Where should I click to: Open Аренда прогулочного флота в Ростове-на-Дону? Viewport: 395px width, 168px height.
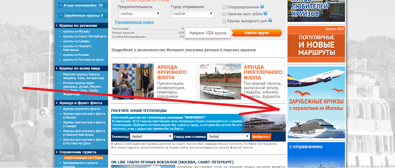pos(84,141)
